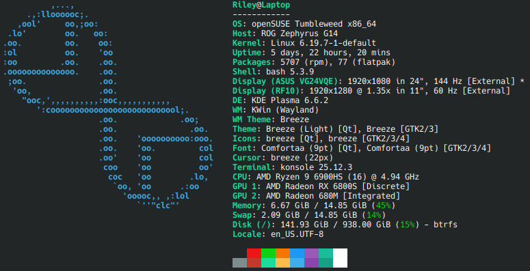Click the 'Memory' label
The image size is (530, 271).
(247, 205)
